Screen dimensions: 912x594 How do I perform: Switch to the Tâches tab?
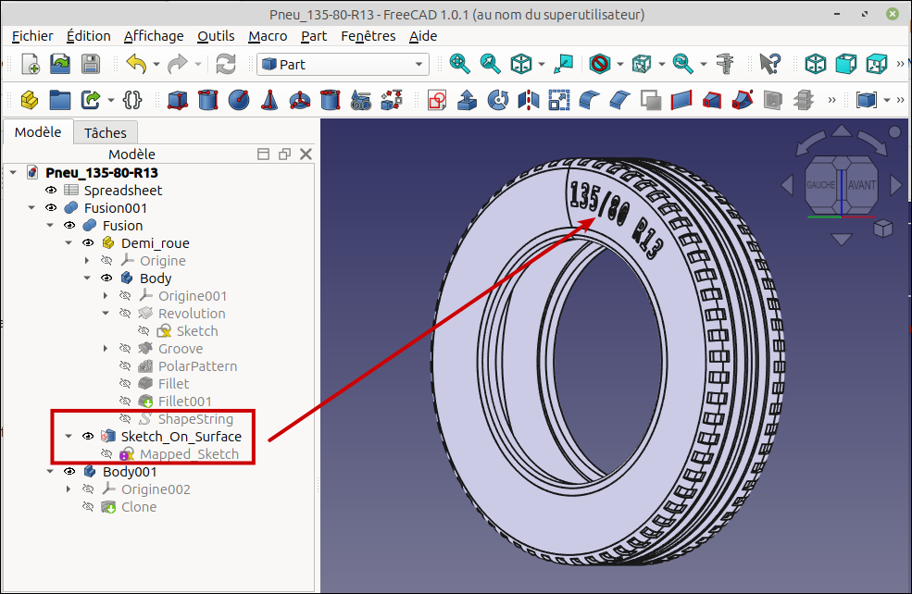106,133
